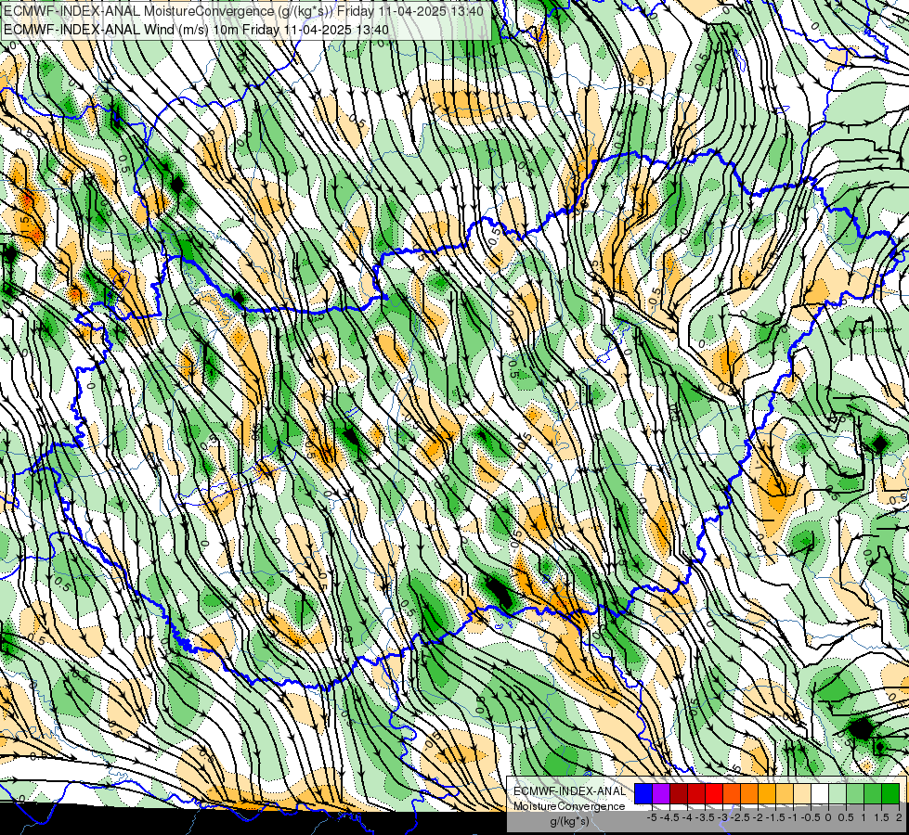This screenshot has height=835, width=909.
Task: Click the purple legend swatch
Action: (x=661, y=793)
